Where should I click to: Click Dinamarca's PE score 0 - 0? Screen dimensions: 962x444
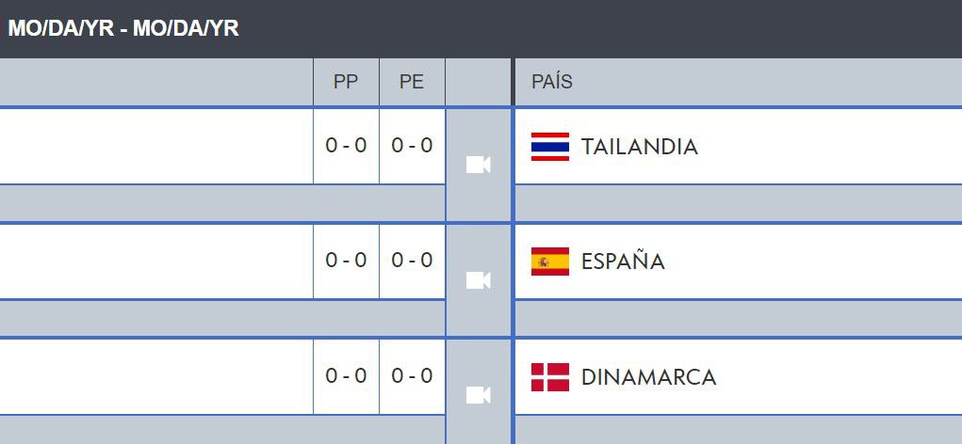pos(412,375)
